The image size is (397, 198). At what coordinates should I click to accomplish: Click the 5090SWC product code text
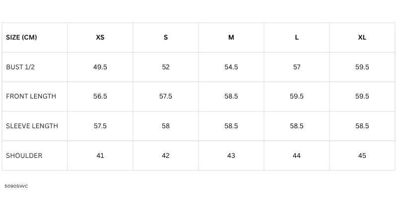tap(15, 186)
